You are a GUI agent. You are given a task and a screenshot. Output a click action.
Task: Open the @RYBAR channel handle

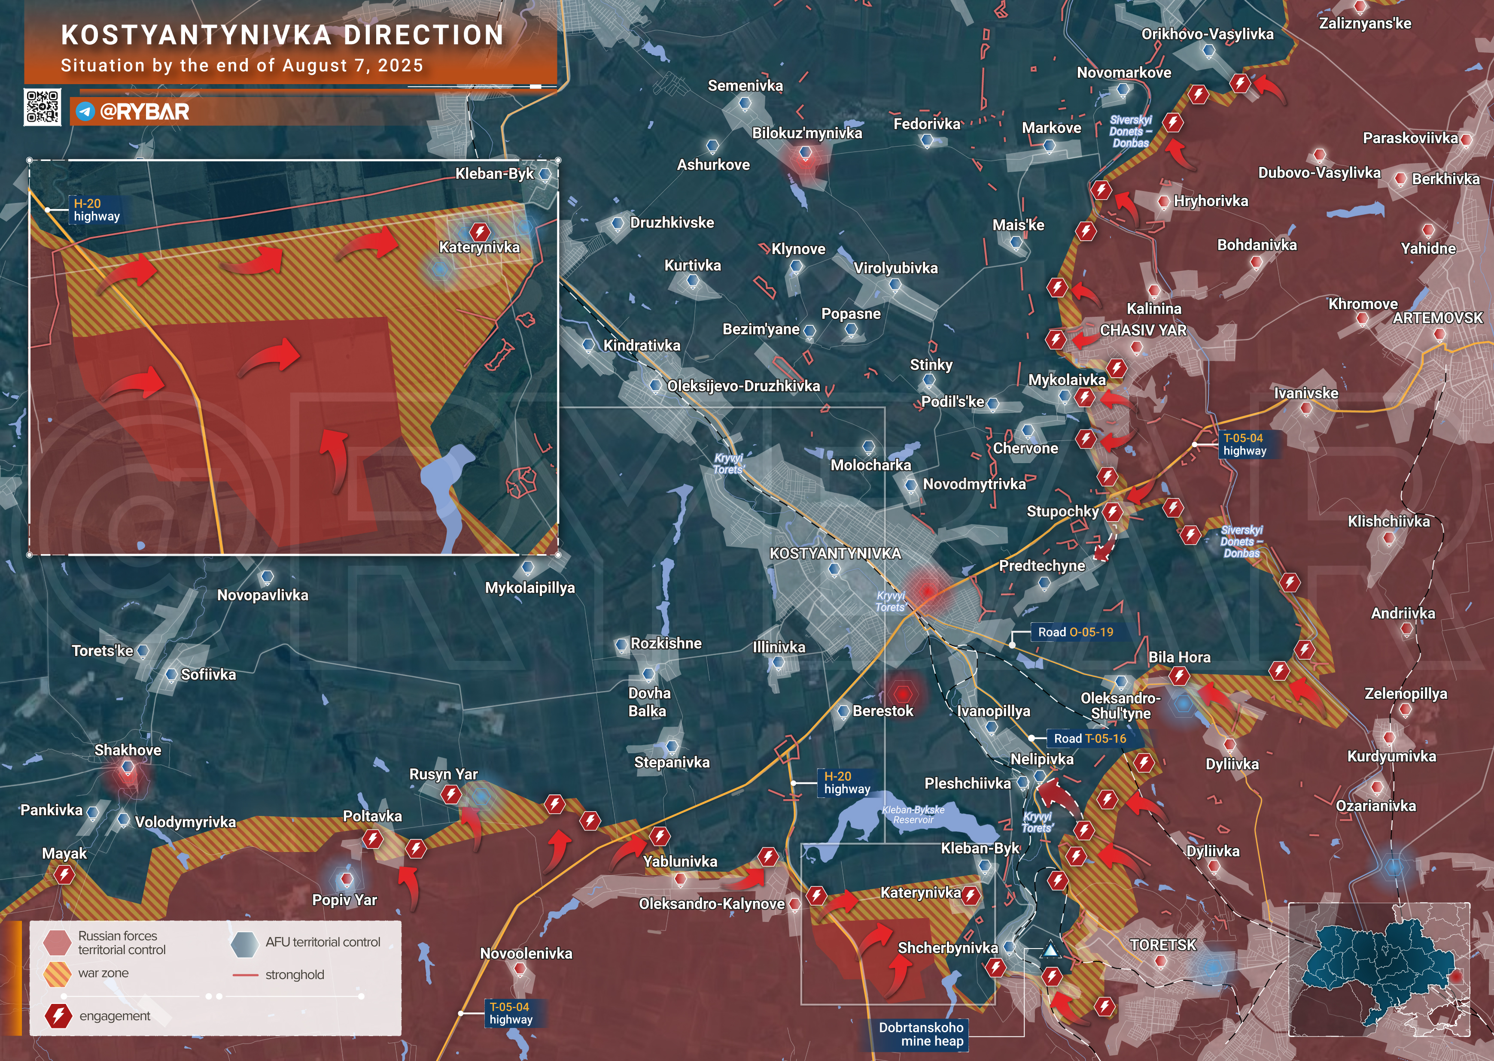(144, 112)
